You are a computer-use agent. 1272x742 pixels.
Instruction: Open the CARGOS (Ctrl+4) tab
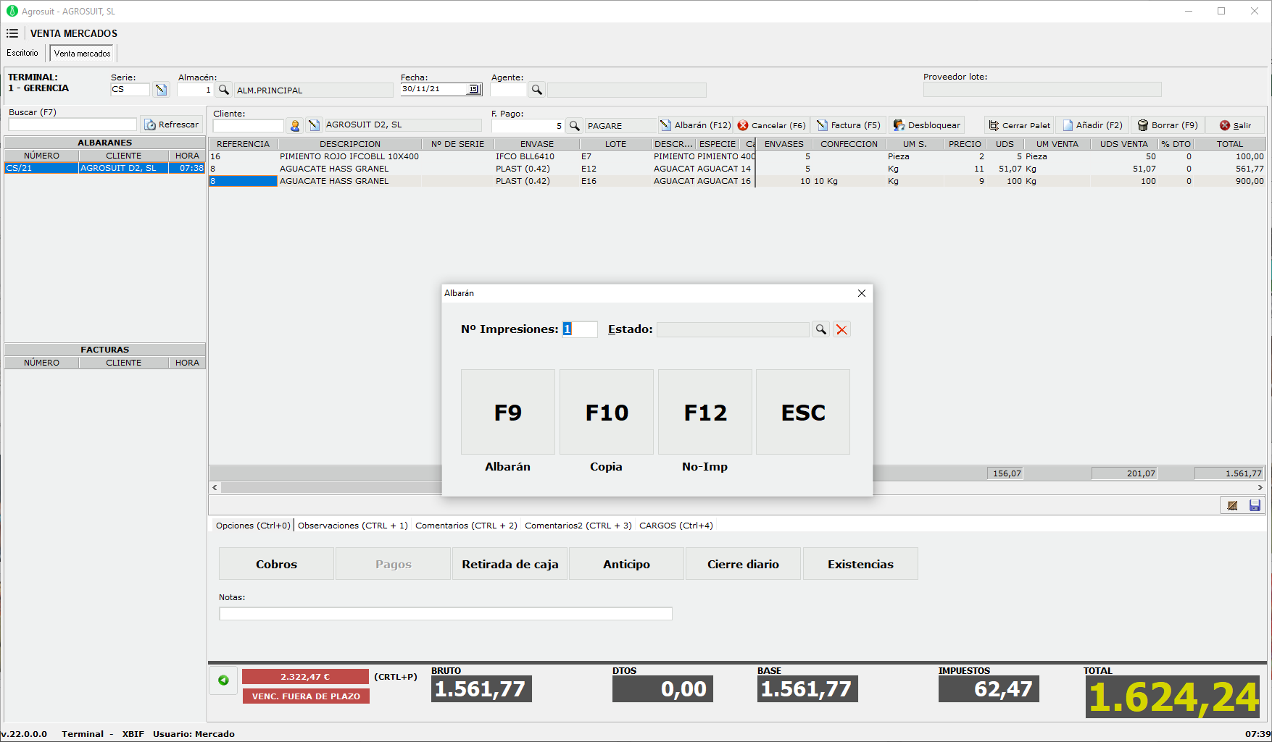click(x=676, y=526)
